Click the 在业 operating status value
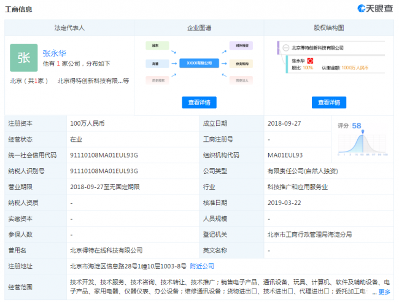Screen dimensions: 399x302 tap(76, 139)
